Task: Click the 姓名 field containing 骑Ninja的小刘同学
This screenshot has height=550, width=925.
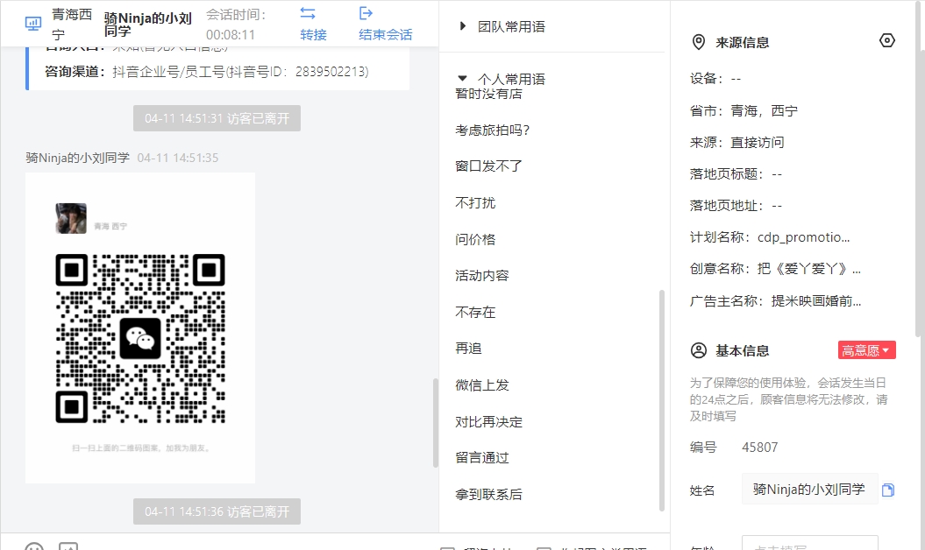Action: pos(809,490)
